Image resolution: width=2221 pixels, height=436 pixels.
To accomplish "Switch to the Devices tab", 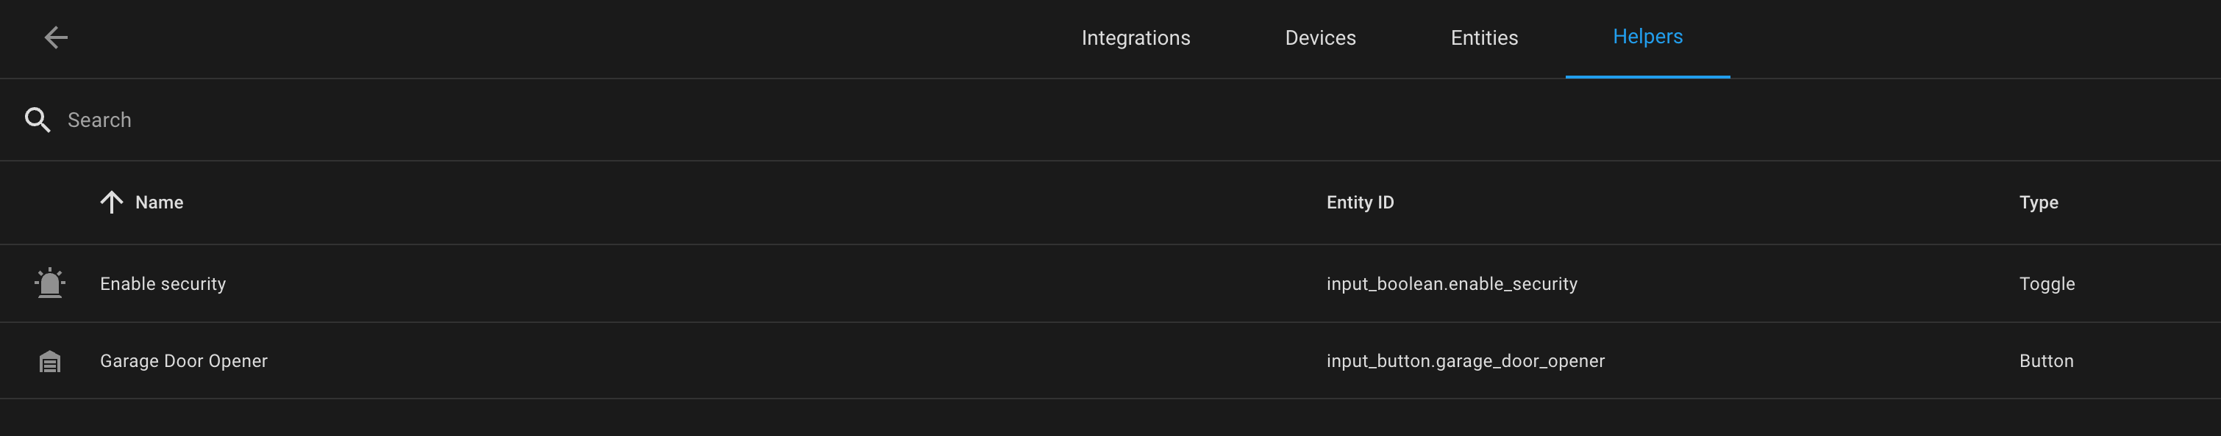I will (x=1320, y=38).
